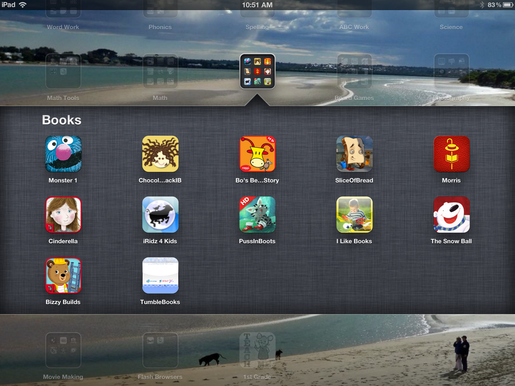This screenshot has width=515, height=386.
Task: Open the Morris book app
Action: tap(451, 154)
